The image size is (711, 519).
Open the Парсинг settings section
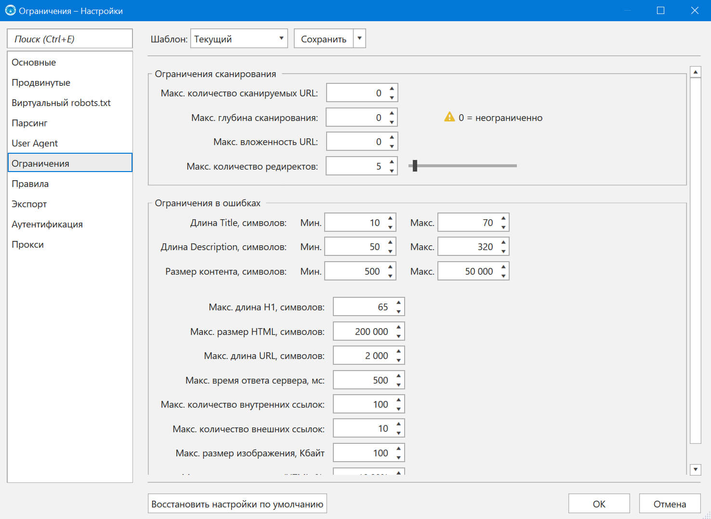tap(30, 123)
